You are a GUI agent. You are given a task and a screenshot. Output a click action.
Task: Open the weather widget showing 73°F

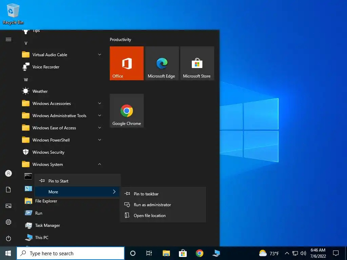pos(269,253)
